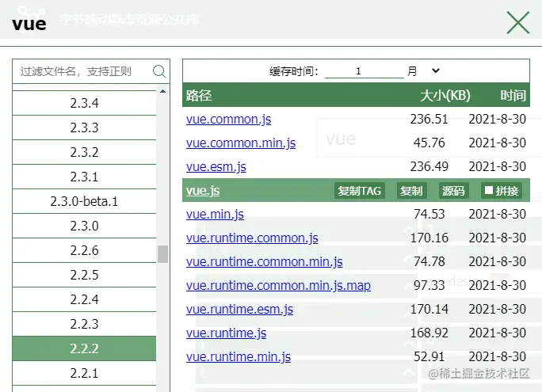Image resolution: width=542 pixels, height=392 pixels.
Task: Open the vue.min.js link
Action: tap(215, 215)
